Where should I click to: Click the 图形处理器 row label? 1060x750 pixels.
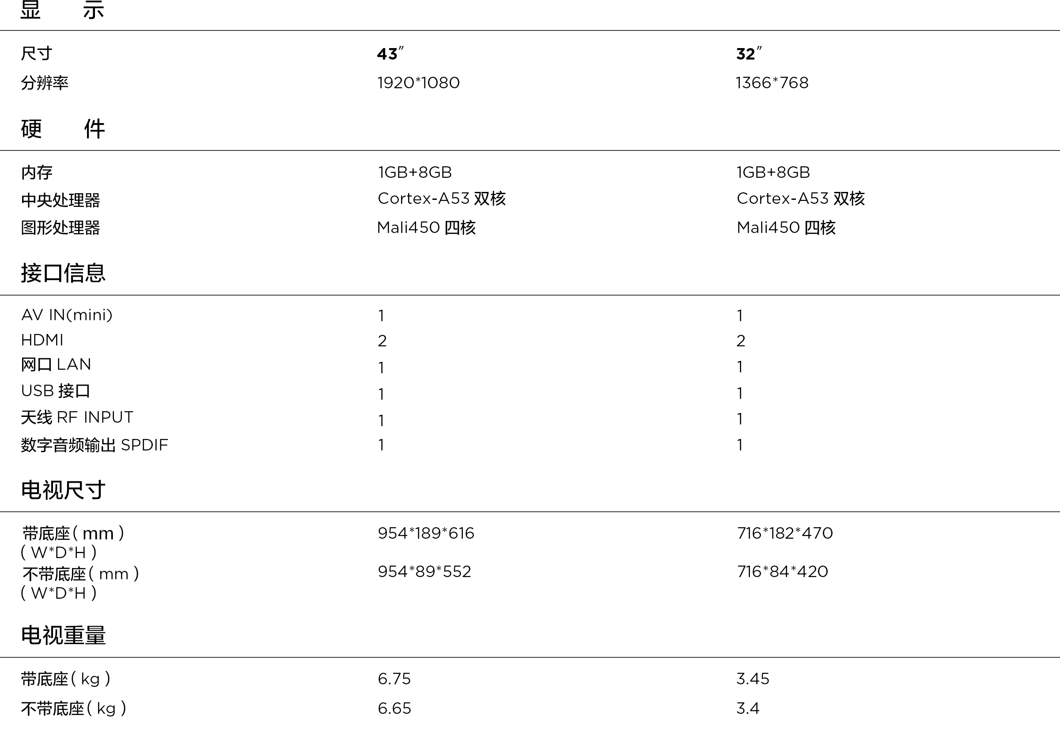click(x=61, y=228)
